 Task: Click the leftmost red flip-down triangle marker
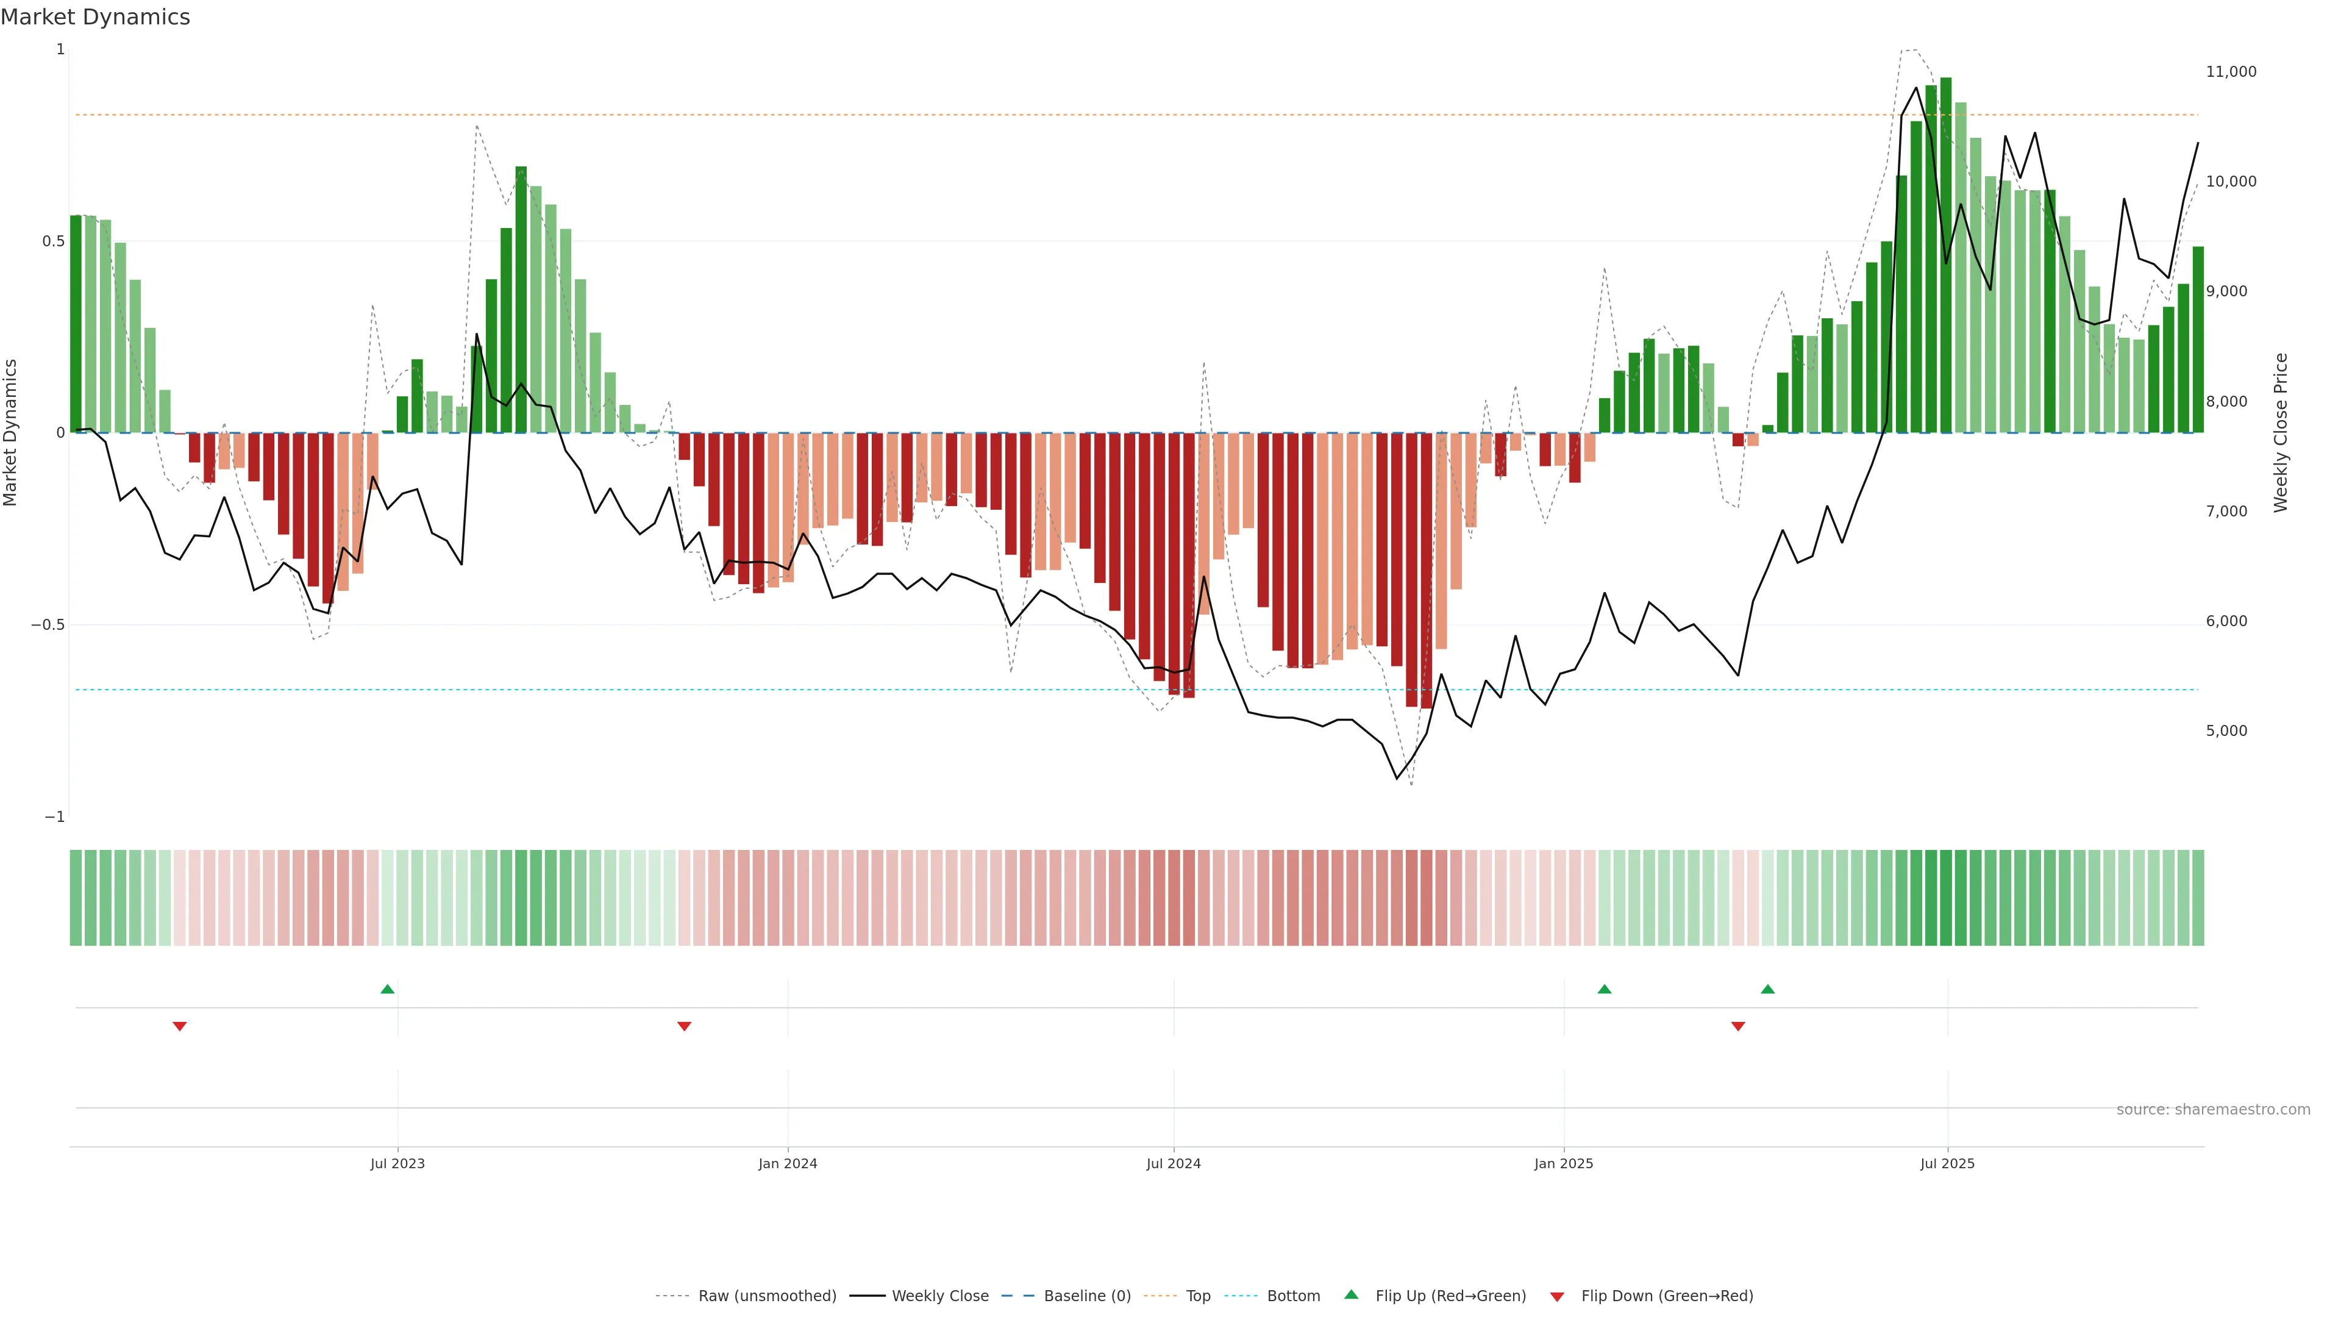[x=180, y=1026]
